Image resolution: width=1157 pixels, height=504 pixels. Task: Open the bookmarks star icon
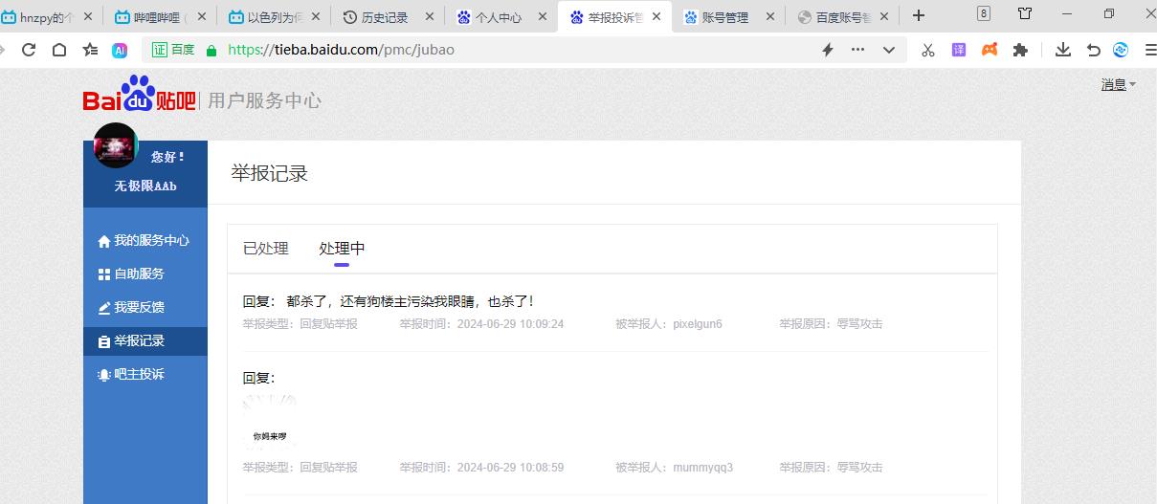(x=90, y=50)
